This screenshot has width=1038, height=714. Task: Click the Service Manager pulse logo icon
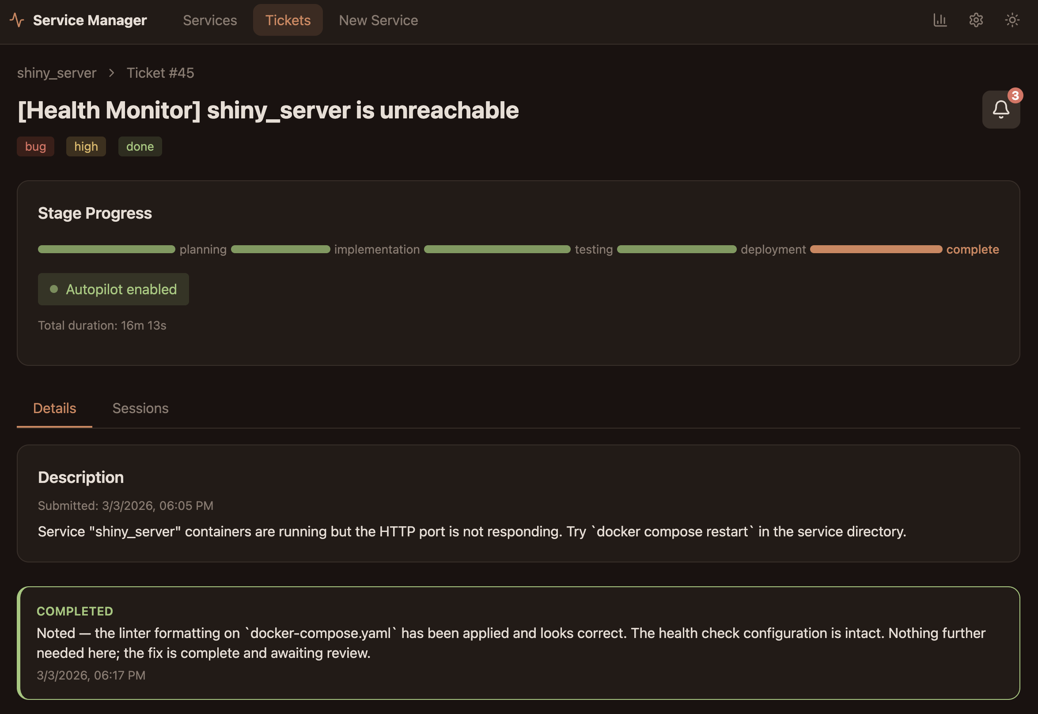17,20
